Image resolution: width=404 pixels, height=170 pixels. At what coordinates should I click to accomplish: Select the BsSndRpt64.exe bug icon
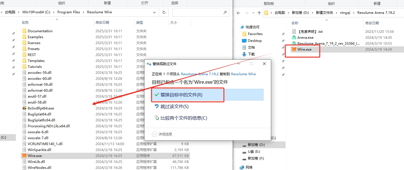tap(24, 108)
